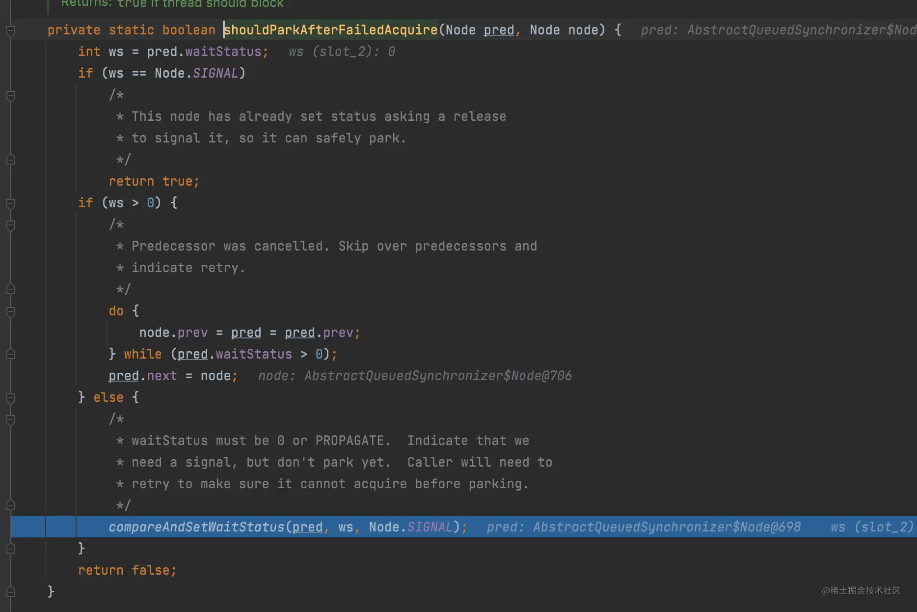This screenshot has width=917, height=612.
Task: Fold the 'waitStatus must be 0' comment
Action: (11, 419)
